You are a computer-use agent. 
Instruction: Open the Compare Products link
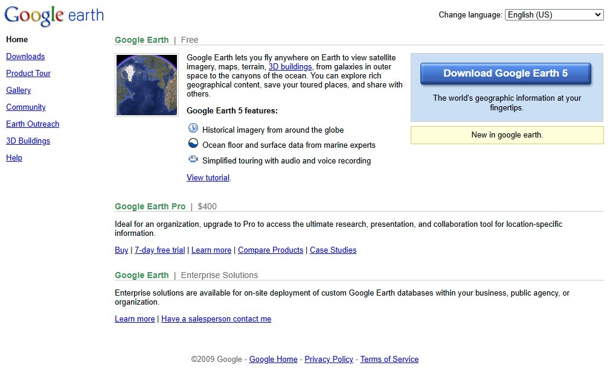coord(271,250)
